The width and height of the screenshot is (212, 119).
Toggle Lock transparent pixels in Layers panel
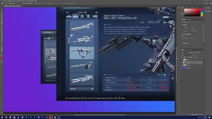184,57
